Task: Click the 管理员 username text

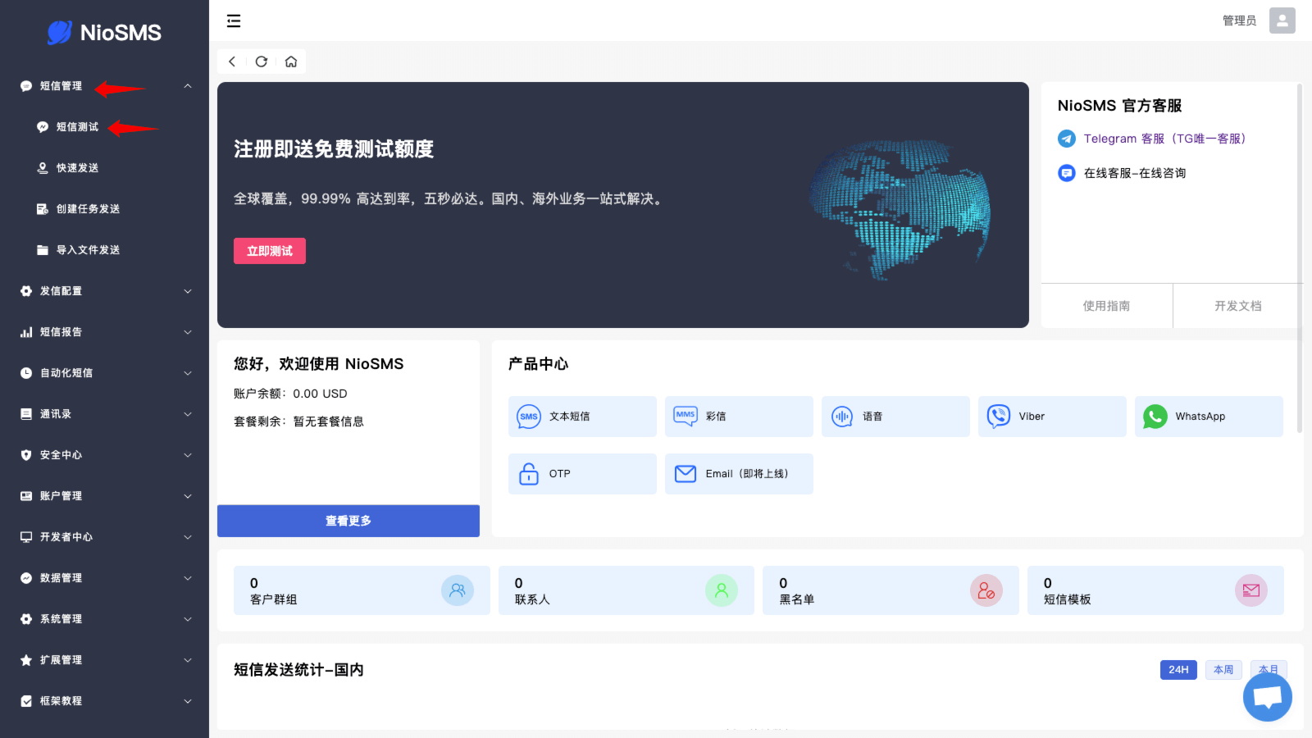Action: click(x=1239, y=20)
